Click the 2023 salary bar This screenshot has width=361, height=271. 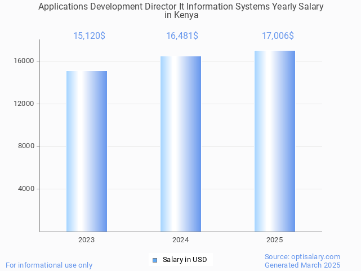pyautogui.click(x=87, y=151)
